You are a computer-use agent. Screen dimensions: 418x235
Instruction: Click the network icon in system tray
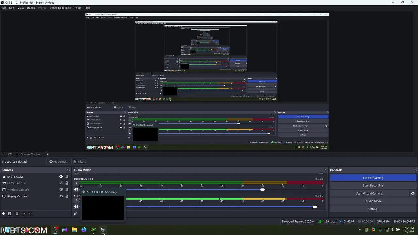tap(387, 230)
